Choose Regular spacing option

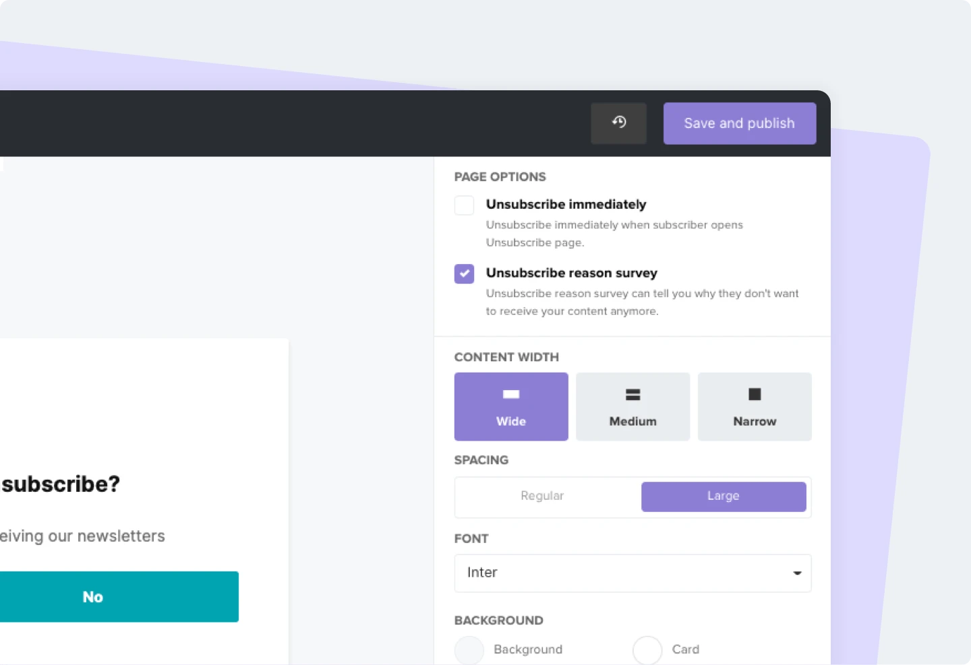pos(542,497)
